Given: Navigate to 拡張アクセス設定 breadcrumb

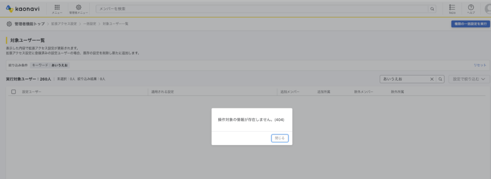Looking at the screenshot, I should click(x=64, y=24).
